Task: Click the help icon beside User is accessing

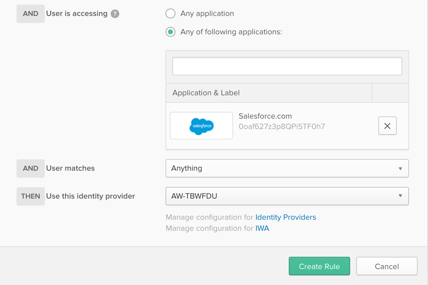Action: (x=115, y=14)
